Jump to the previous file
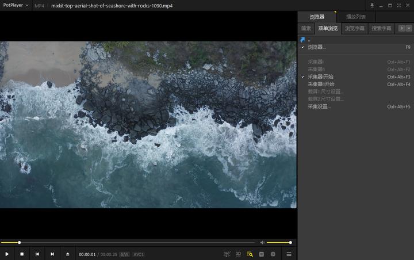 click(x=37, y=254)
